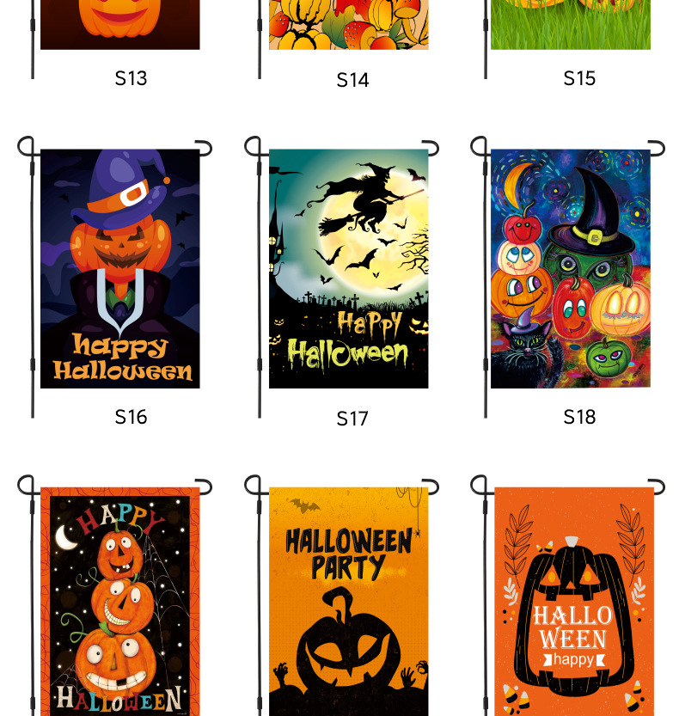Open the black pumpkin 'Hallo Ween happy' flag

coord(574,602)
